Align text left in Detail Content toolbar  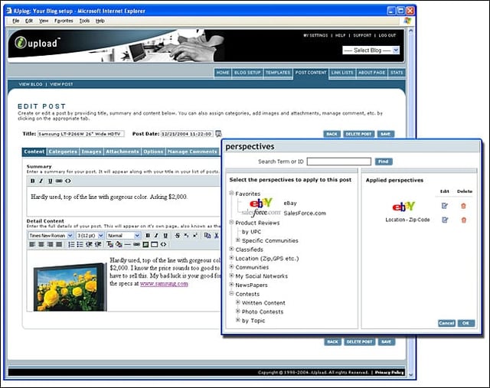click(32, 244)
